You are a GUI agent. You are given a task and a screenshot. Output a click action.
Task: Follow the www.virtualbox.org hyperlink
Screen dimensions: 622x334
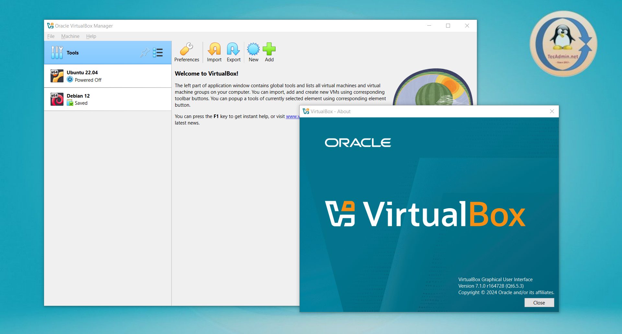pyautogui.click(x=292, y=116)
